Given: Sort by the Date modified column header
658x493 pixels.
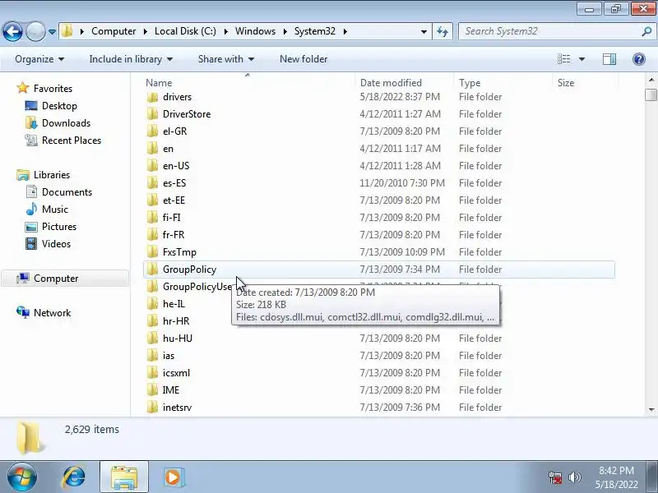Looking at the screenshot, I should (x=405, y=83).
